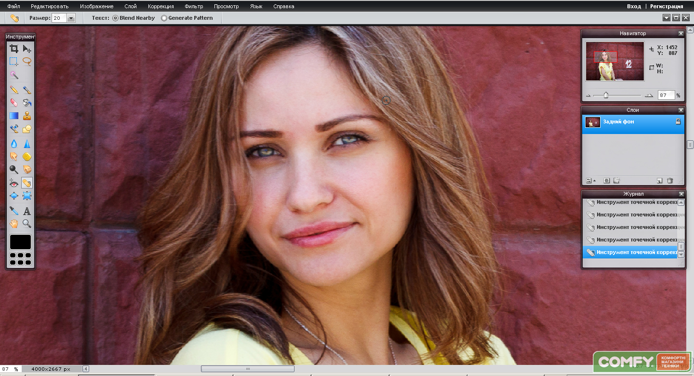This screenshot has width=694, height=376.
Task: Select the Brush tool
Action: (27, 90)
